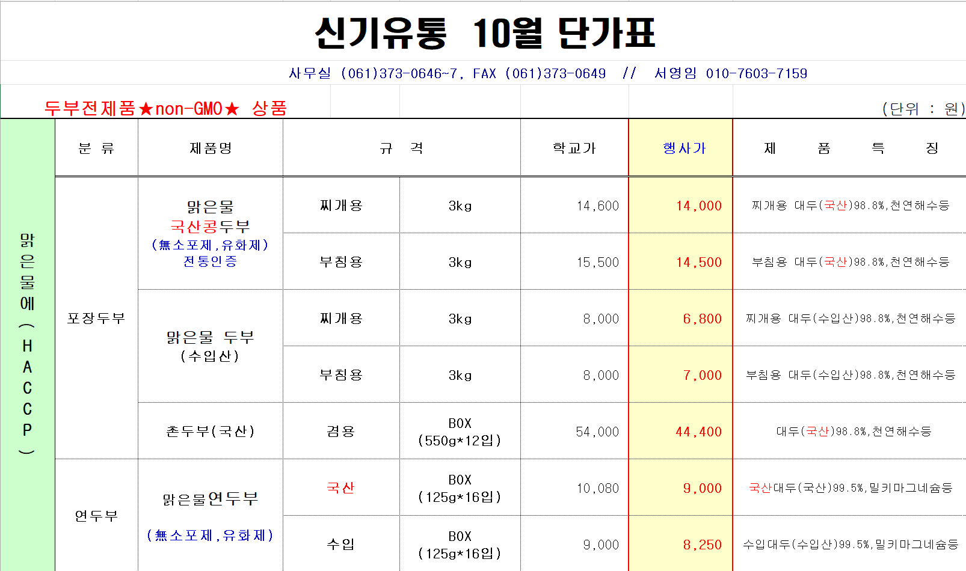The height and width of the screenshot is (571, 966).
Task: Select the (단위 : 원) unit label
Action: pyautogui.click(x=923, y=109)
